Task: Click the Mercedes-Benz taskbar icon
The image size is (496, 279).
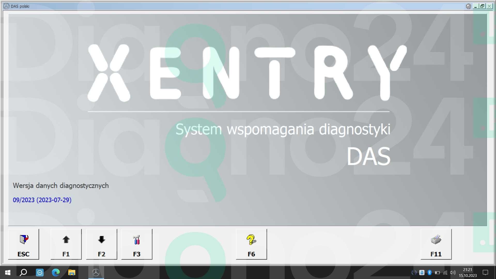Action: coord(96,272)
